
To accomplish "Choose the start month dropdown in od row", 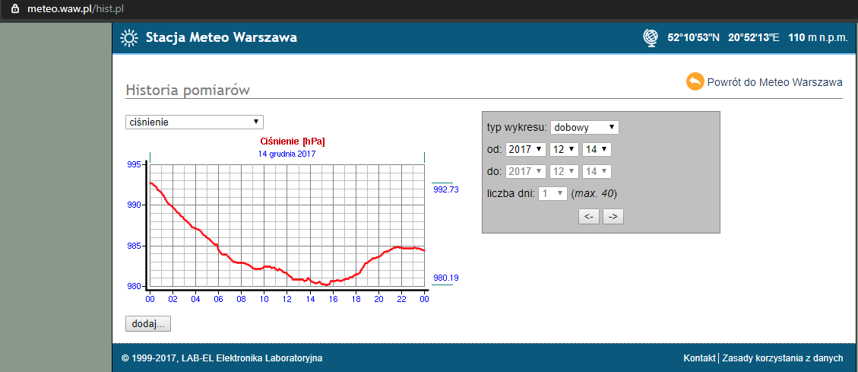I will 564,149.
